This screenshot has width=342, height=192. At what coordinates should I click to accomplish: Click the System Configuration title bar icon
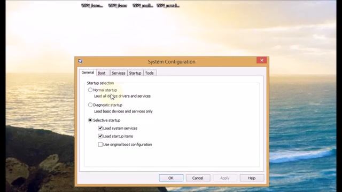pos(80,61)
